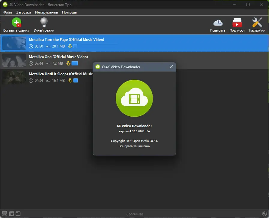Click the app icon in main window title bar

click(5, 5)
